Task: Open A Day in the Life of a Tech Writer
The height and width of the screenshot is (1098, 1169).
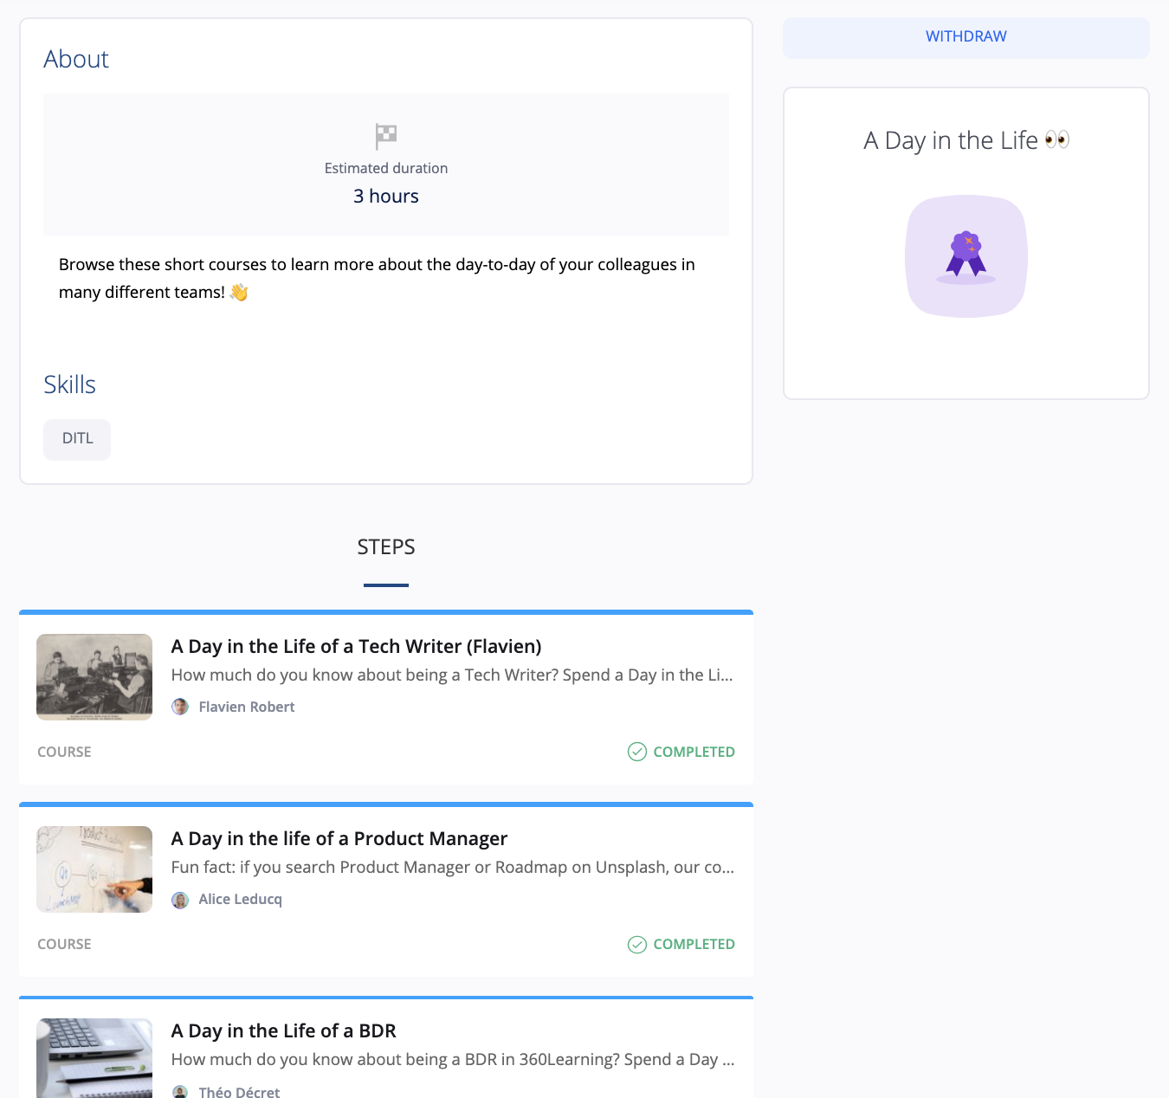Action: click(356, 647)
